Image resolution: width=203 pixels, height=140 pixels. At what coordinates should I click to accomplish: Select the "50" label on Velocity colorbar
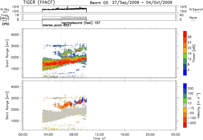pyautogui.click(x=189, y=98)
